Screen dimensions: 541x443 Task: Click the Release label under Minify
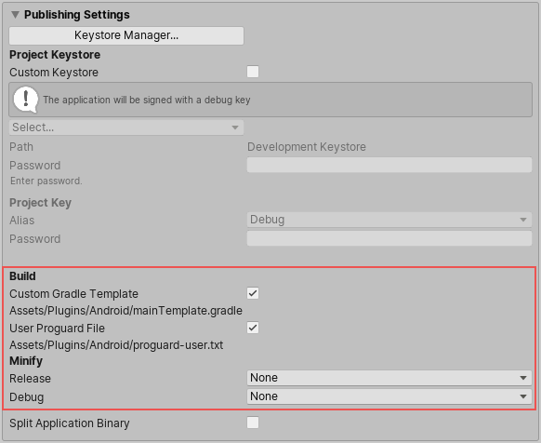[30, 379]
